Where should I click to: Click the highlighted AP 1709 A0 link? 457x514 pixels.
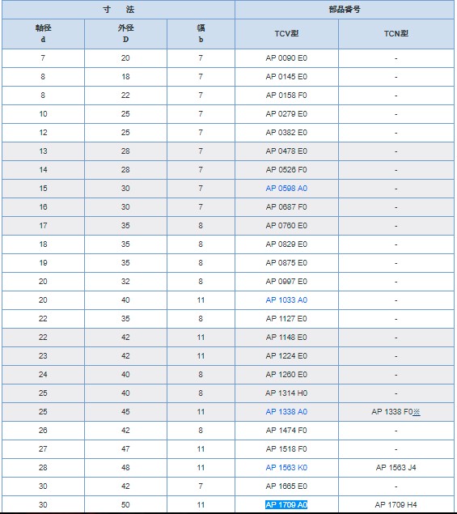pos(286,505)
